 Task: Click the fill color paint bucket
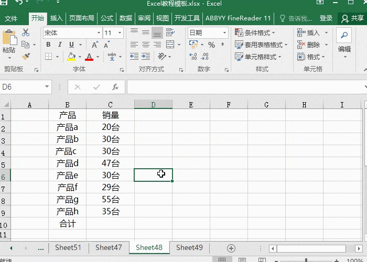72,57
